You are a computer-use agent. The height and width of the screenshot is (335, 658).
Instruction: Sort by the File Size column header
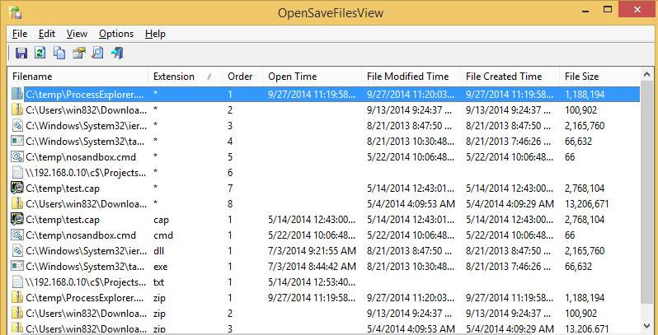[x=582, y=77]
